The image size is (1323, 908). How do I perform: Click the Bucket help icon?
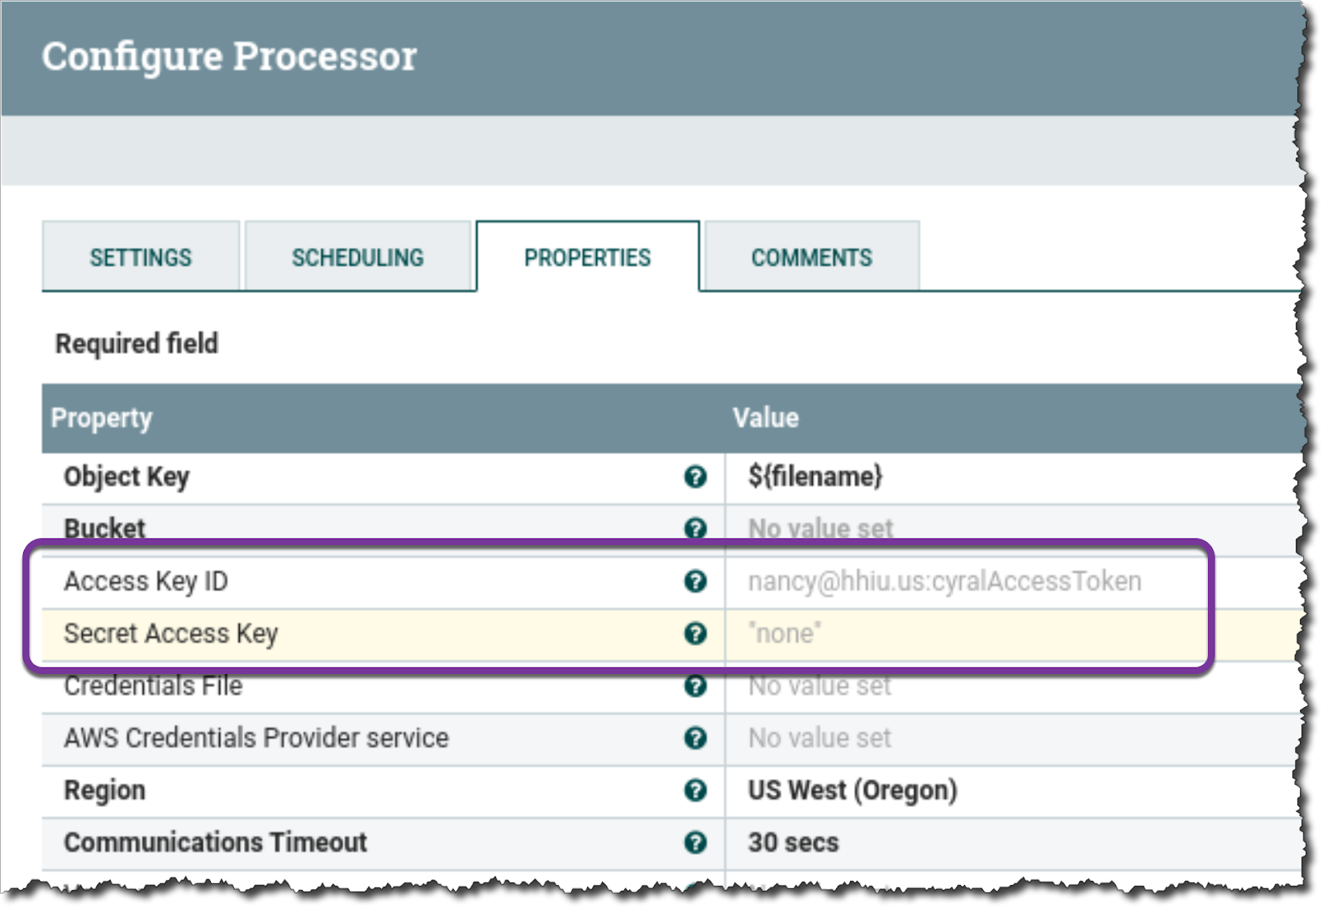click(697, 528)
